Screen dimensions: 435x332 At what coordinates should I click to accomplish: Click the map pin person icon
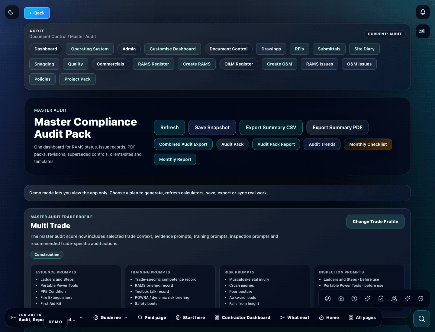click(x=394, y=298)
